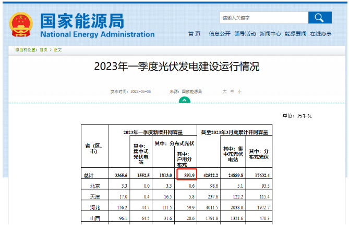The height and width of the screenshot is (226, 349).
Task: Click the search magnifier button
Action: (320, 18)
